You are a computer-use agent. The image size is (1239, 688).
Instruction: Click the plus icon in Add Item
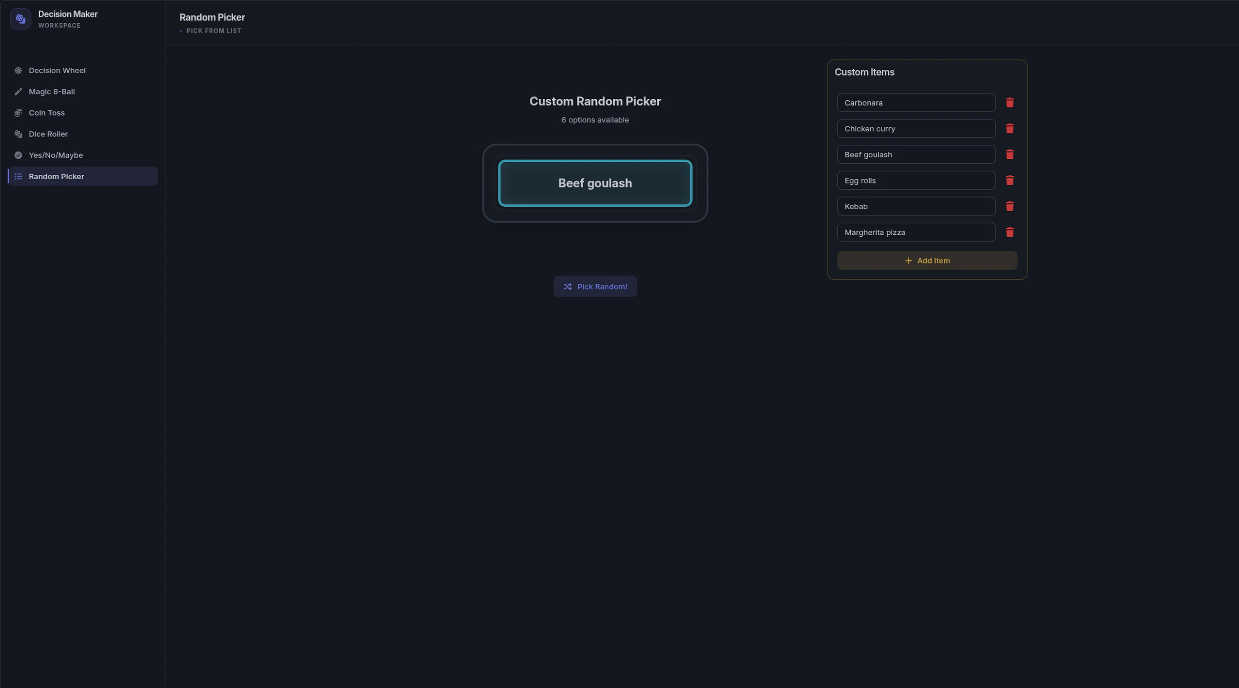[908, 260]
